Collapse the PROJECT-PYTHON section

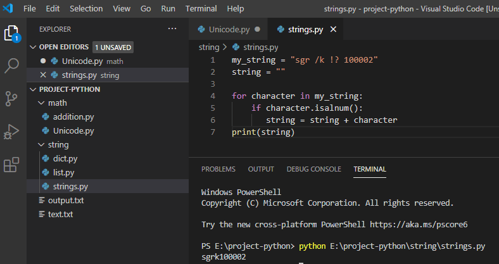coord(33,89)
